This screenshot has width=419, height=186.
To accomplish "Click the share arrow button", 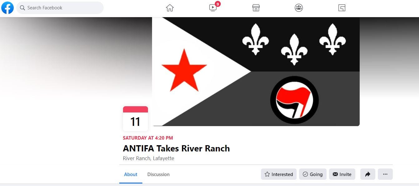I will [x=368, y=174].
